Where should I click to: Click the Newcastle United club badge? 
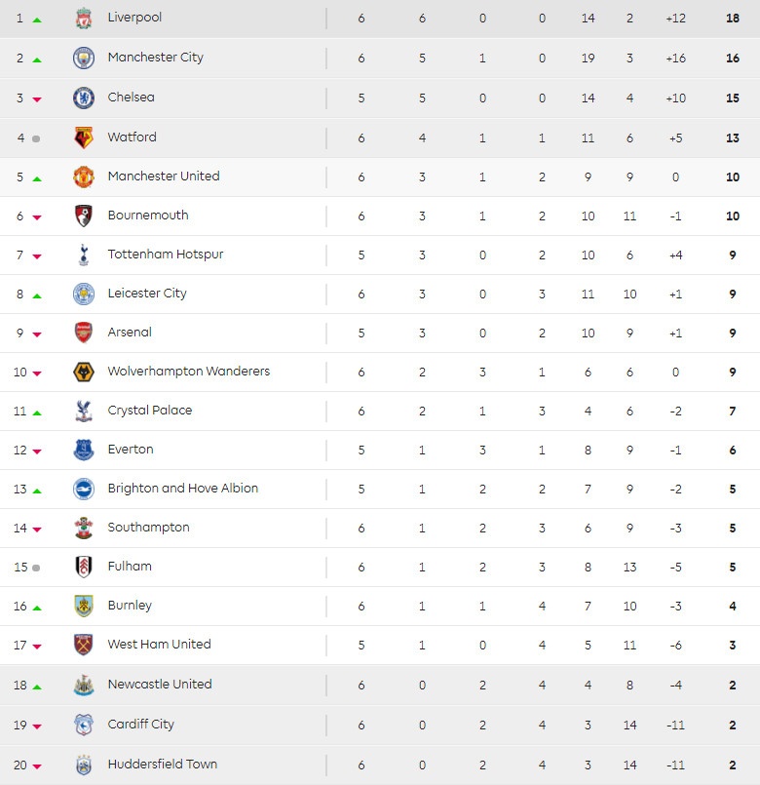84,685
